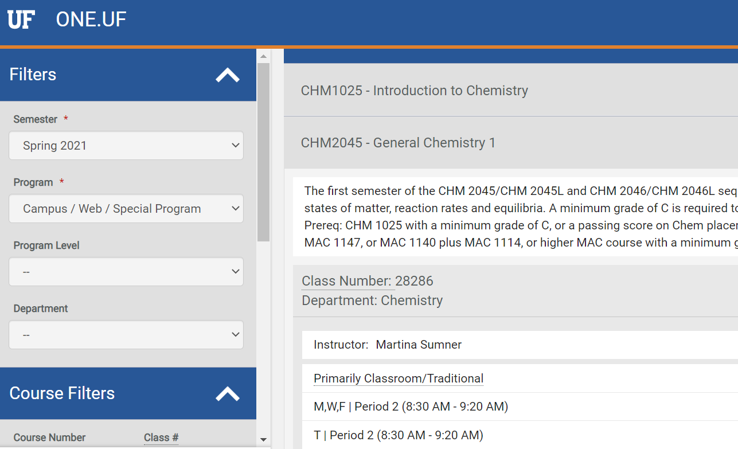
Task: Click the Class Number label
Action: [346, 281]
